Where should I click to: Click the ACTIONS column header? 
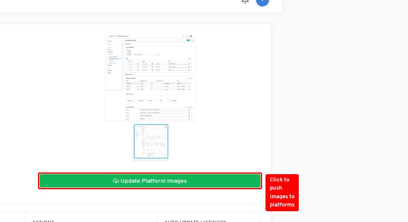click(x=43, y=221)
